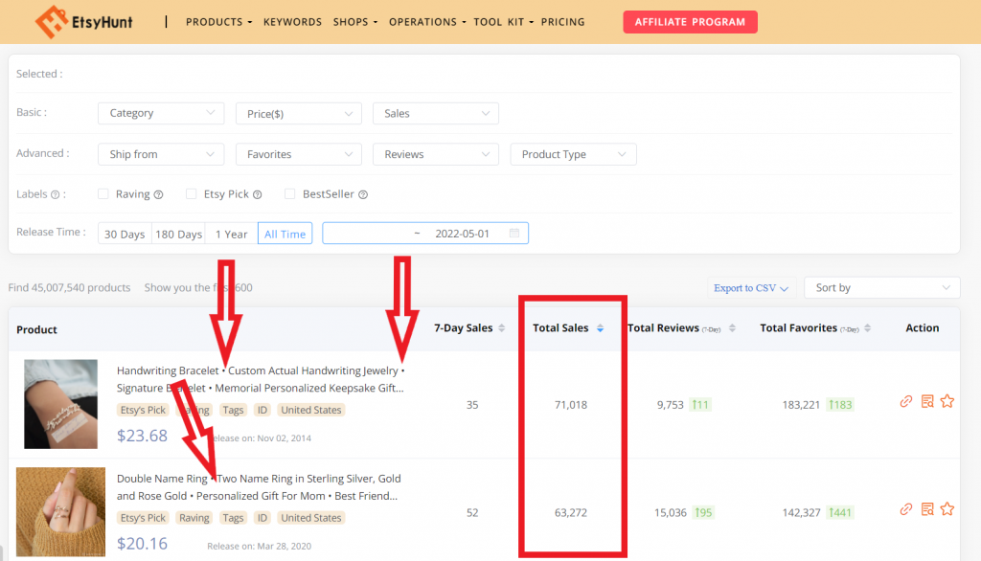Viewport: 981px width, 561px height.
Task: Expand the Category dropdown
Action: tap(161, 113)
